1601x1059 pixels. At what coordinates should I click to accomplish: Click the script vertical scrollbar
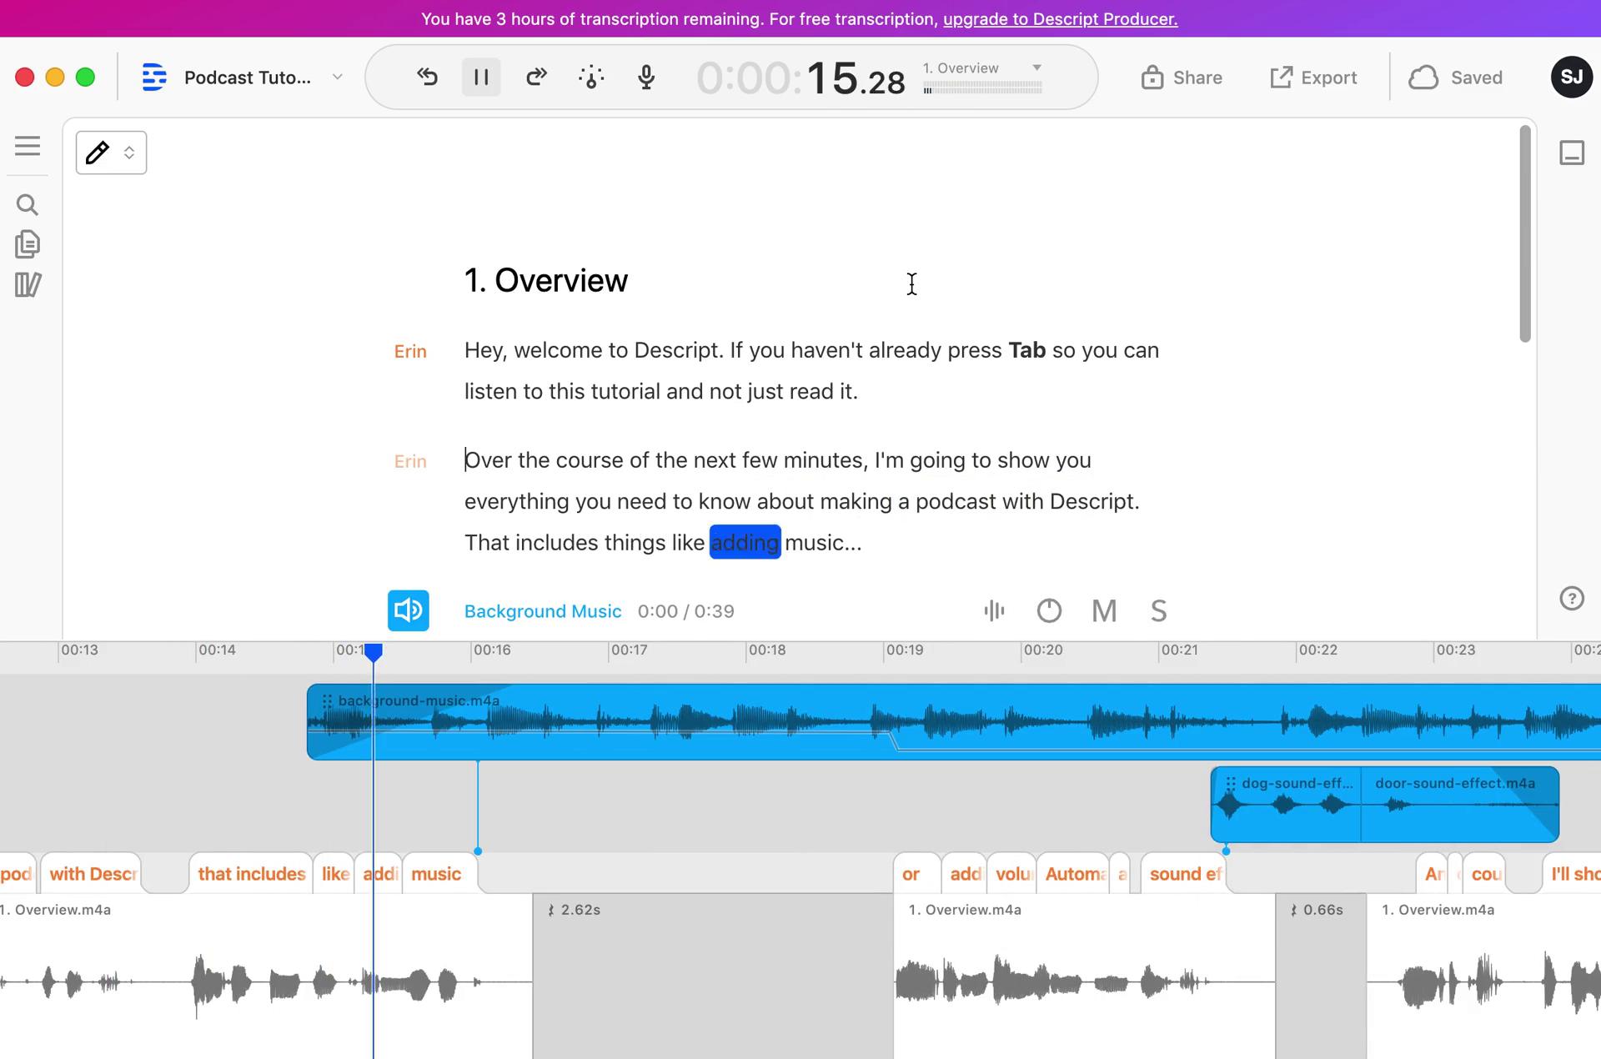[x=1525, y=233]
